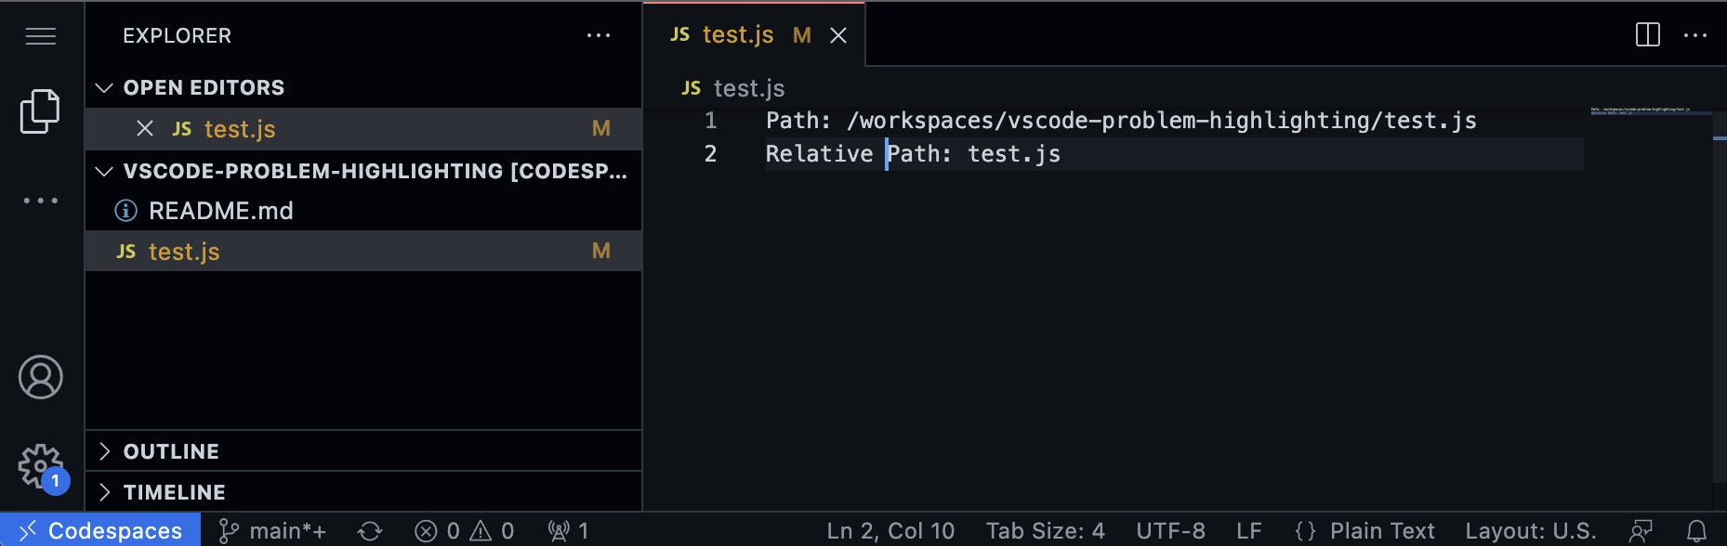Collapse the OPEN EDITORS section

point(106,87)
